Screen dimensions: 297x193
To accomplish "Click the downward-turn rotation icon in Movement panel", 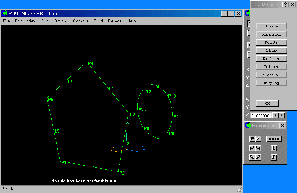I will [274, 157].
